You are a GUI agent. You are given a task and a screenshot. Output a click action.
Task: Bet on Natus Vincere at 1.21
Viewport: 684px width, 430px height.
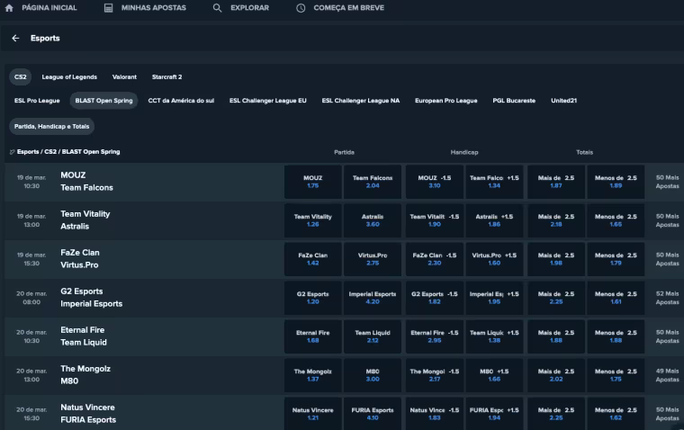(313, 414)
